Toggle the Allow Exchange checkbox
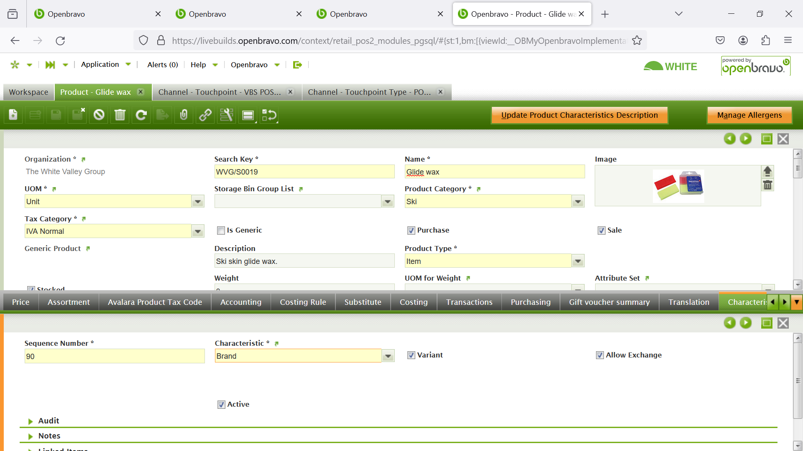This screenshot has width=803, height=451. [x=600, y=355]
